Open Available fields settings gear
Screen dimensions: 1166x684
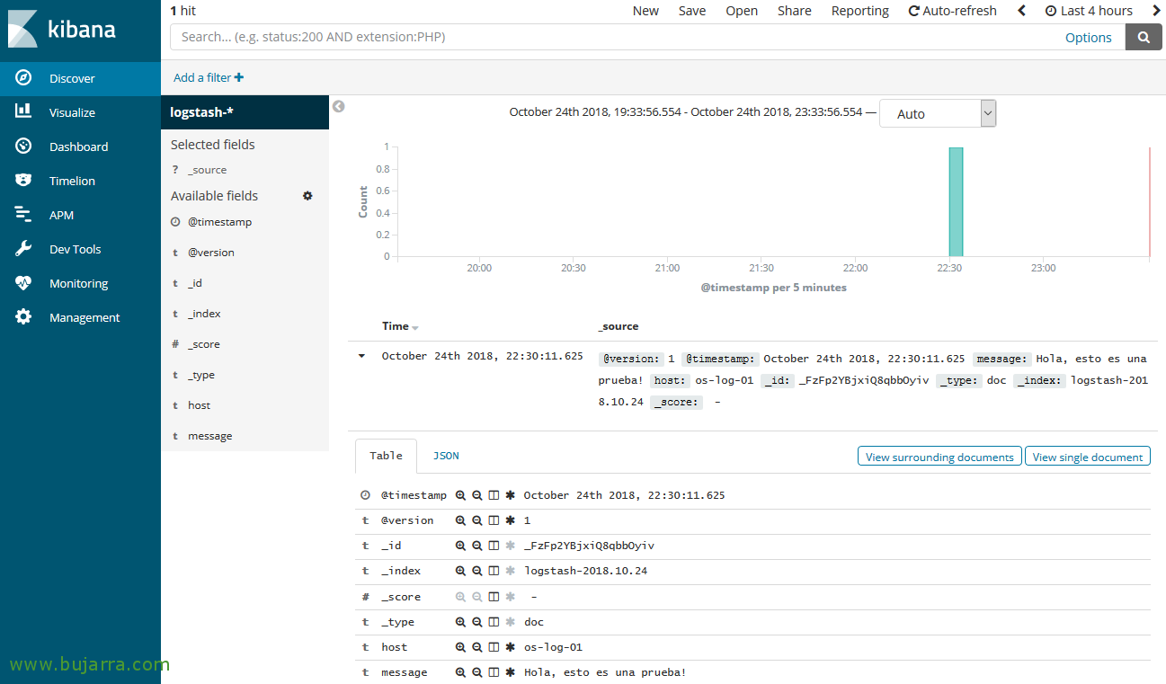307,196
